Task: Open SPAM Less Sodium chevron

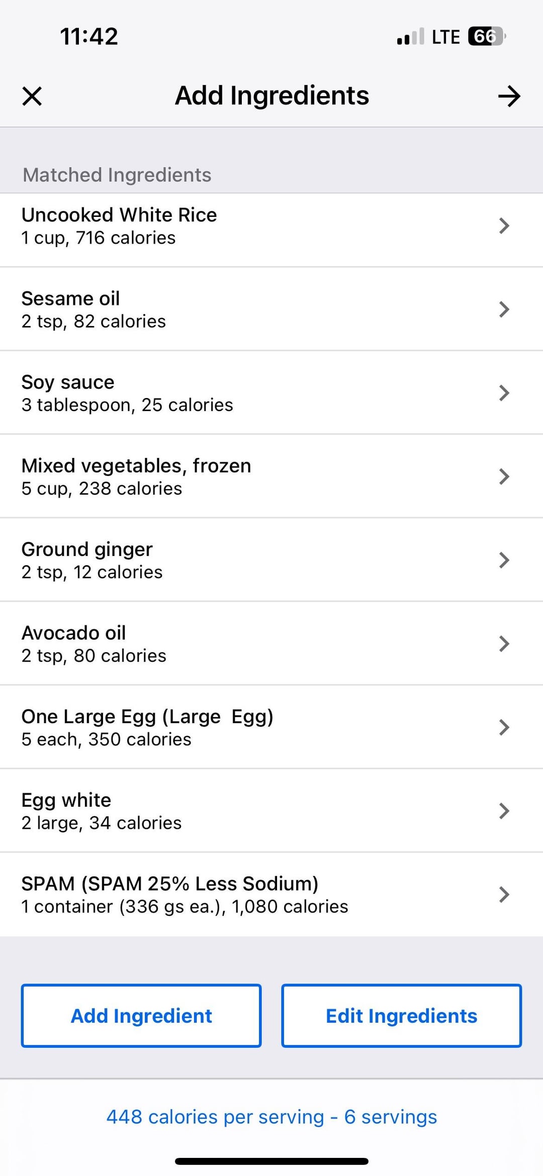Action: 504,894
